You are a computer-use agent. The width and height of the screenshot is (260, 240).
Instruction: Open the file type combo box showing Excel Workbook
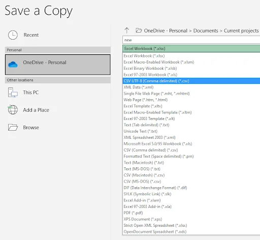click(191, 49)
